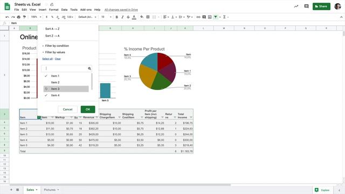
Task: Toggle strikethrough formatting
Action: [x=128, y=17]
